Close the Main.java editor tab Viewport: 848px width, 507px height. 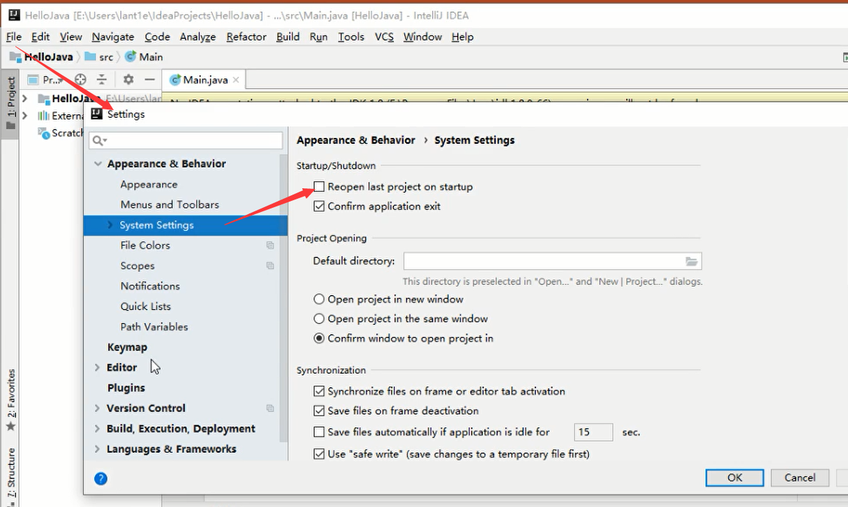(x=237, y=80)
